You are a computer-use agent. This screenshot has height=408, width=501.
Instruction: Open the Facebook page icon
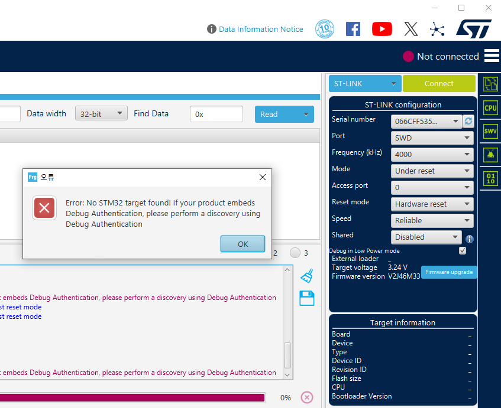(x=353, y=29)
